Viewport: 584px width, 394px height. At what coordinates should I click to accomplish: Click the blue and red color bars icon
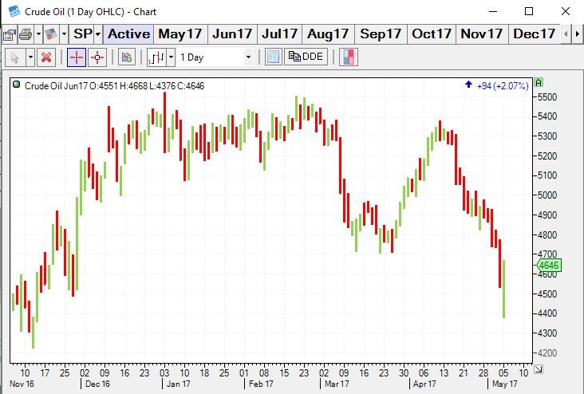tap(349, 57)
